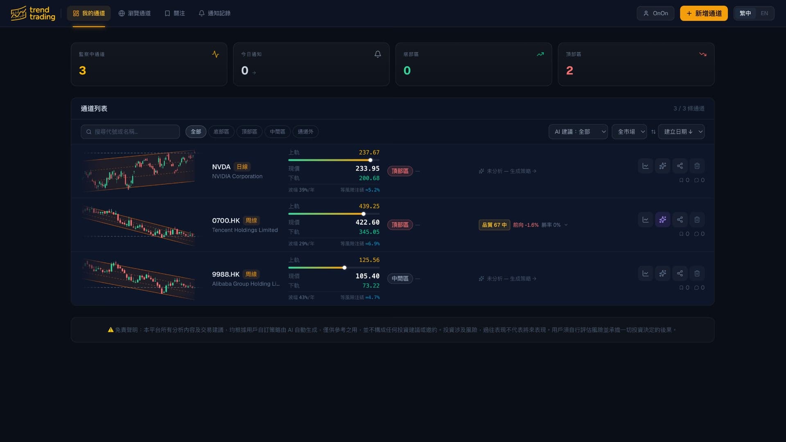The image size is (786, 442).
Task: Run AI analysis sparkle icon for NVDA
Action: 662,166
